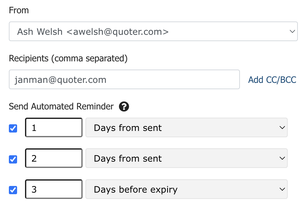
Task: Click the chevron arrow on the Days before expiry dropdown
Action: pyautogui.click(x=282, y=189)
